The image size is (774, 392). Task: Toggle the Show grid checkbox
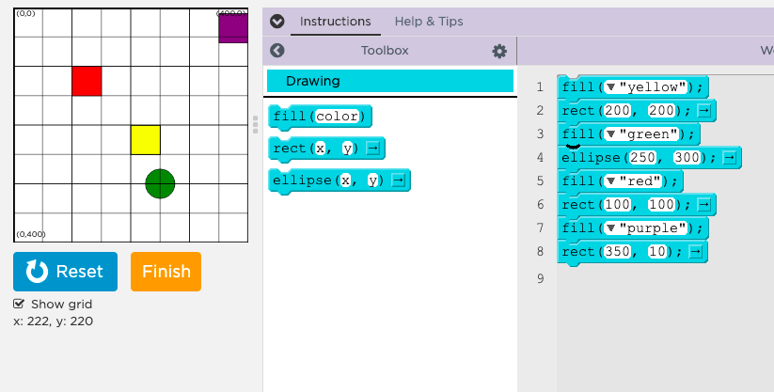(19, 304)
